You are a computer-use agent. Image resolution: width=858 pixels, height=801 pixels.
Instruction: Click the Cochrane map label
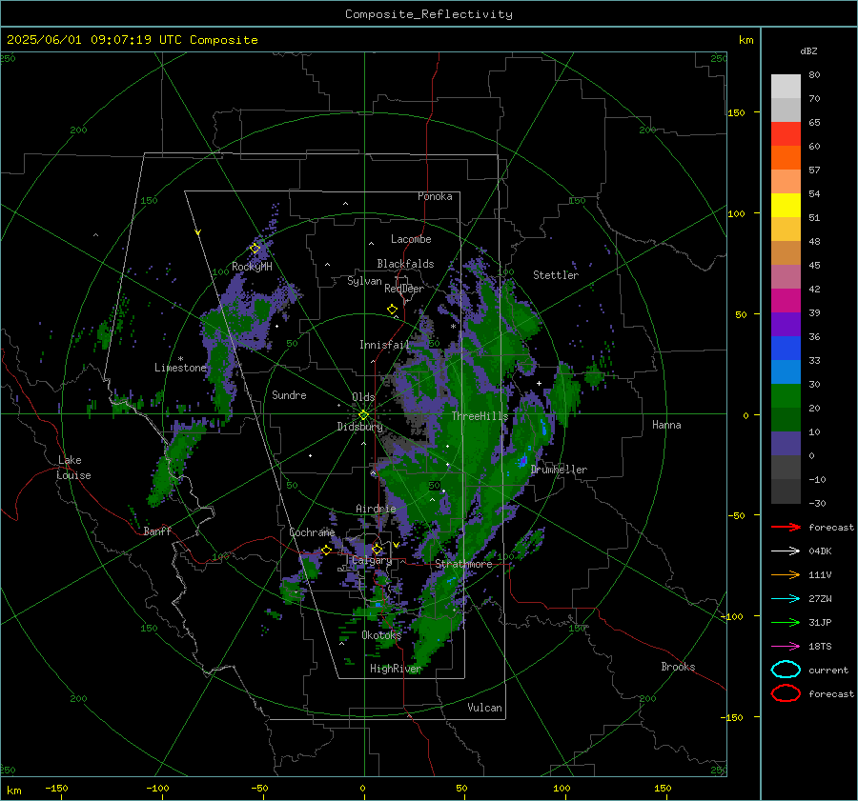pos(312,532)
